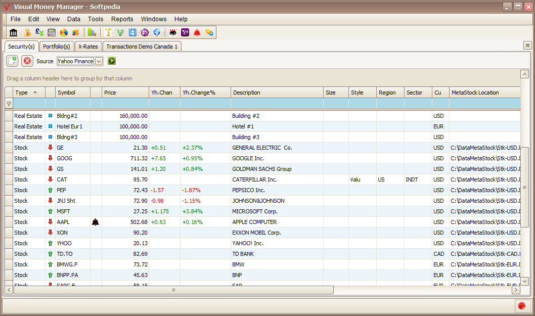The width and height of the screenshot is (535, 316).
Task: Open the File menu
Action: pyautogui.click(x=15, y=19)
